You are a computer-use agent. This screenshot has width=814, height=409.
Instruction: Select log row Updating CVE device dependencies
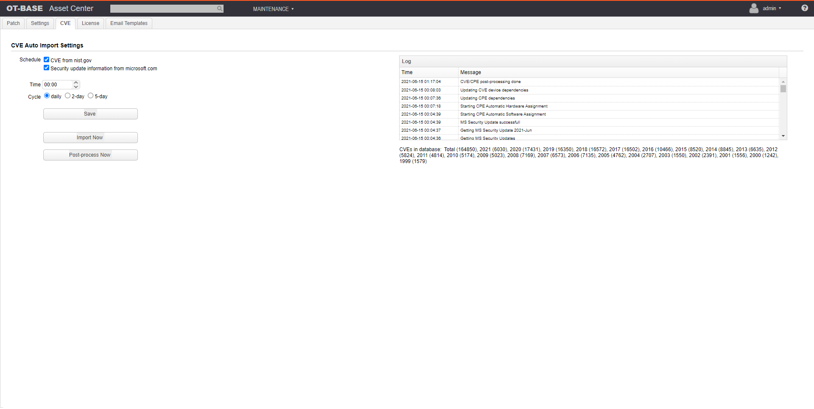click(x=589, y=90)
